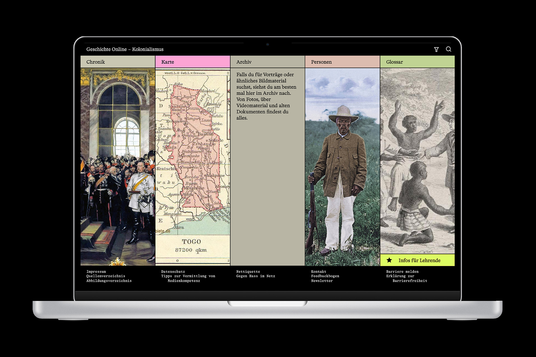This screenshot has width=536, height=357.
Task: Open the Chronik tab
Action: pyautogui.click(x=118, y=62)
